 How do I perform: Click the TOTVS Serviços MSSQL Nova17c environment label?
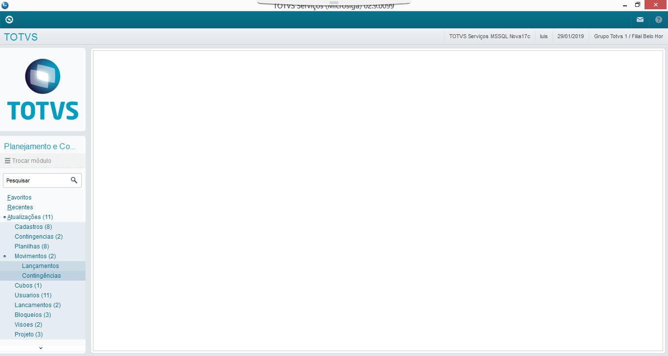490,37
